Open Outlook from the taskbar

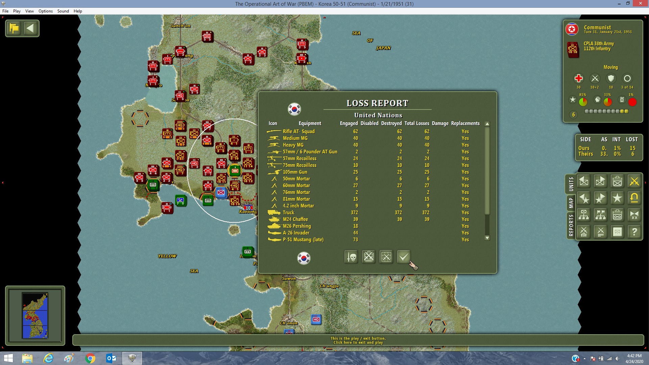coord(111,358)
